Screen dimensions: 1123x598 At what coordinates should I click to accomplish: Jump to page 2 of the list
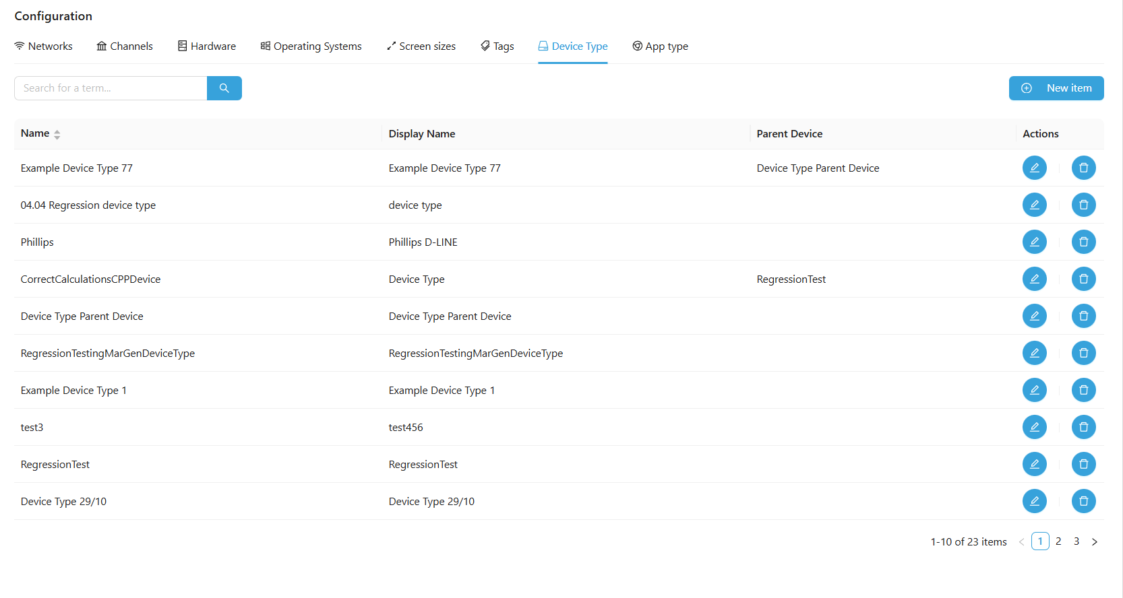point(1058,541)
